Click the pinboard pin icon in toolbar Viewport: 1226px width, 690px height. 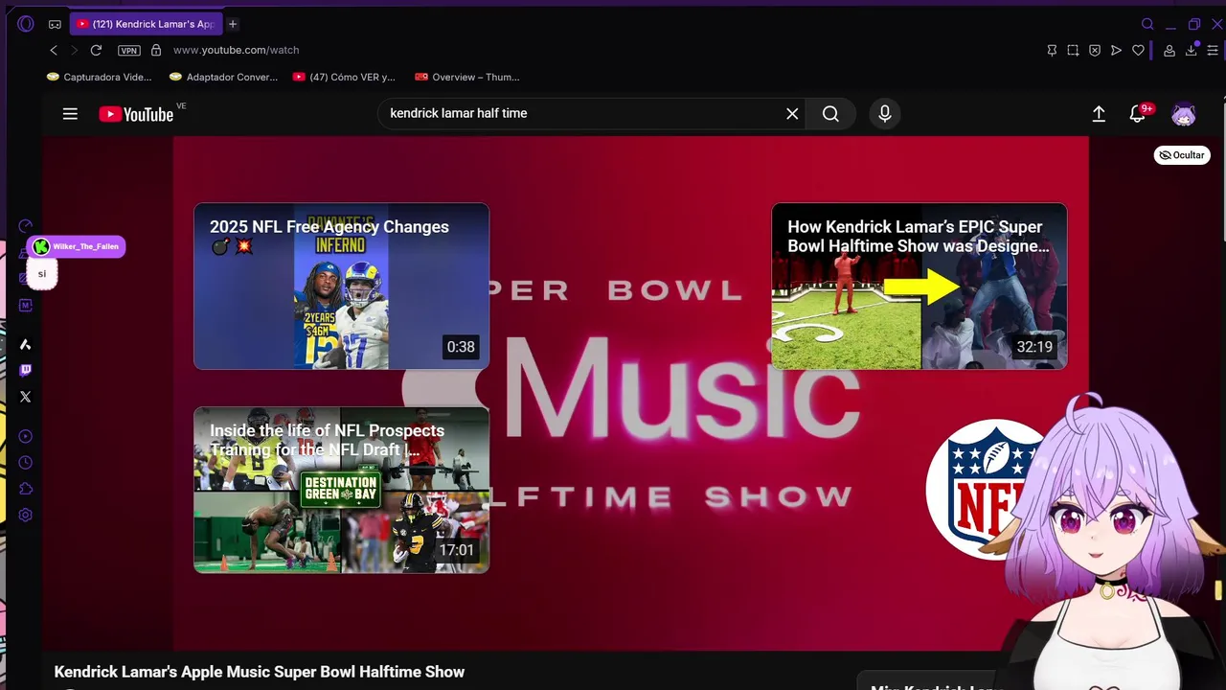coord(1052,50)
